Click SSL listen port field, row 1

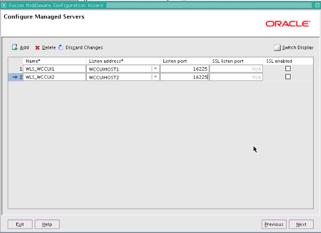click(x=236, y=69)
